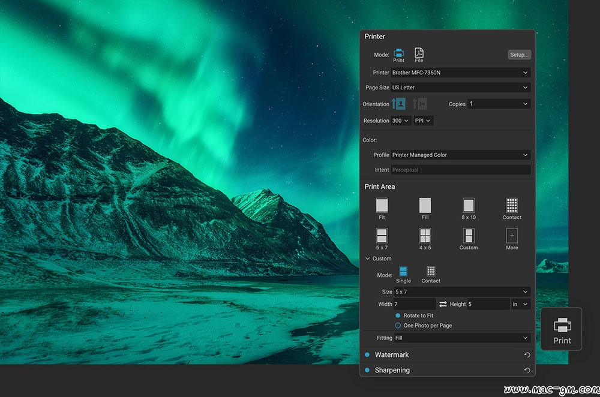Choose portrait orientation icon
The image size is (600, 397).
click(x=398, y=104)
